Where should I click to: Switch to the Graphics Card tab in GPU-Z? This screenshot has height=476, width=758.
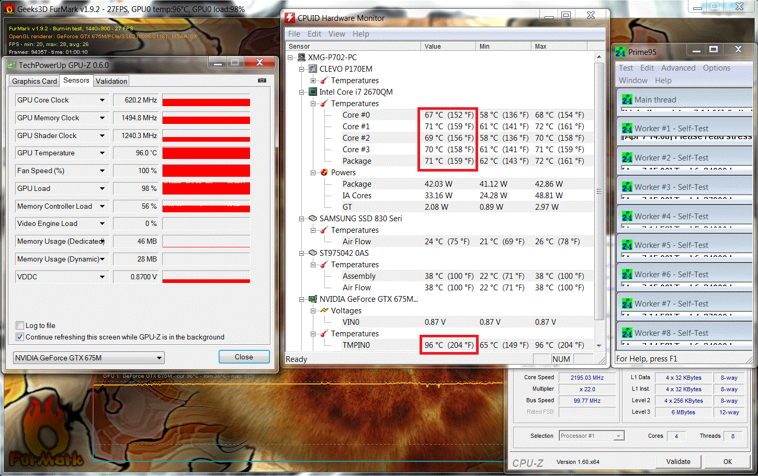[35, 81]
